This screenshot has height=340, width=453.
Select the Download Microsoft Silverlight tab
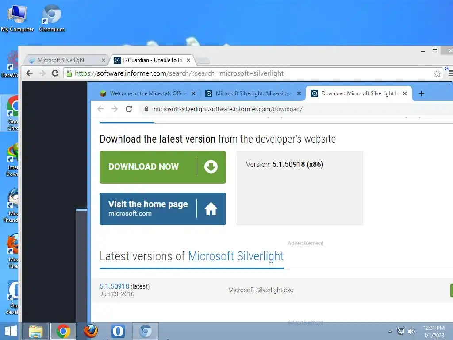point(358,93)
